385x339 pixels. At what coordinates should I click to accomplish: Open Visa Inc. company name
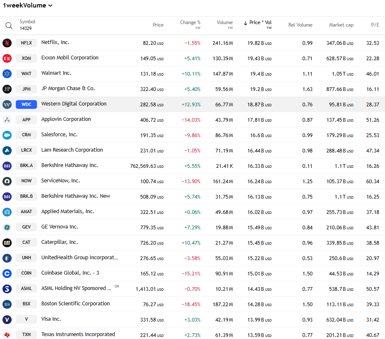click(51, 319)
